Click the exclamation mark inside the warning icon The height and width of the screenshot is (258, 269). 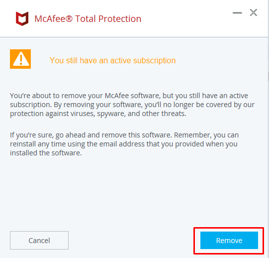click(x=21, y=59)
